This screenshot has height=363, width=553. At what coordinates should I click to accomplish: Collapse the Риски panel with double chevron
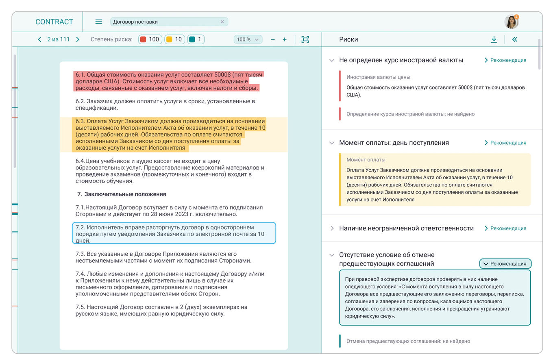515,39
